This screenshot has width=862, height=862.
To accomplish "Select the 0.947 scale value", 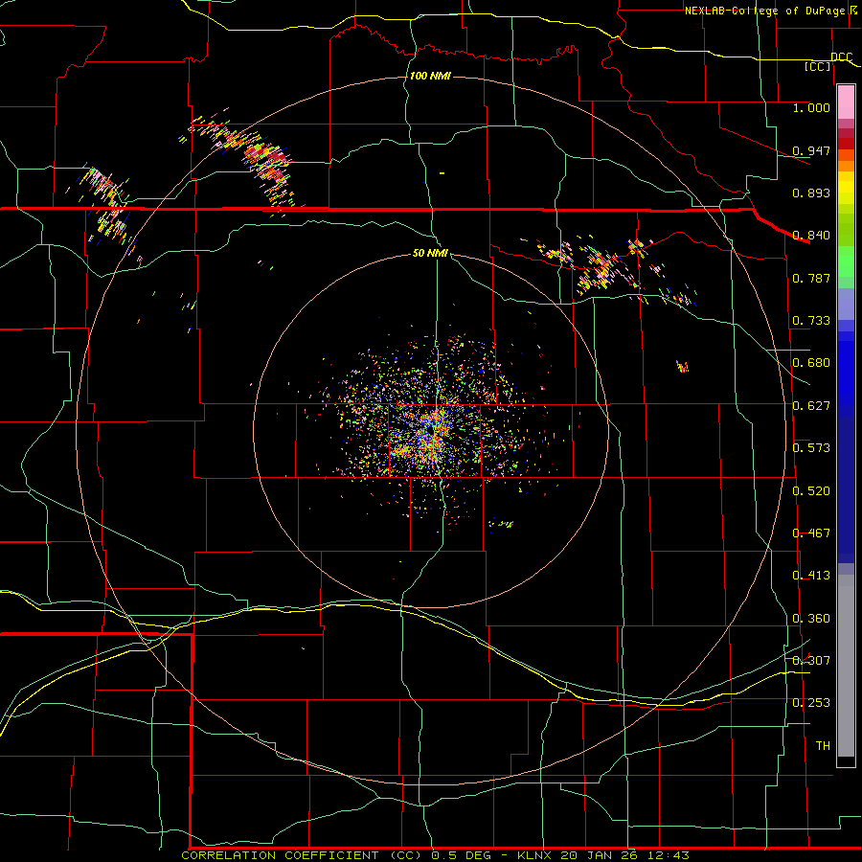I will click(811, 150).
